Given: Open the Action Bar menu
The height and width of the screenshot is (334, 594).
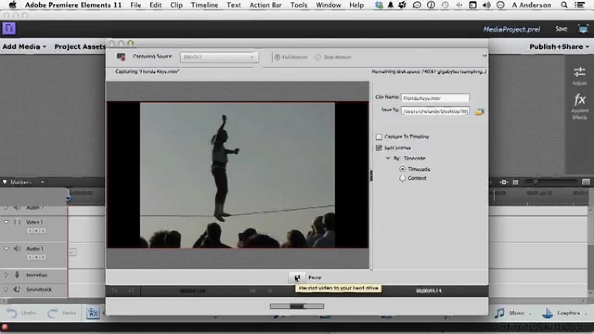Looking at the screenshot, I should (x=265, y=5).
